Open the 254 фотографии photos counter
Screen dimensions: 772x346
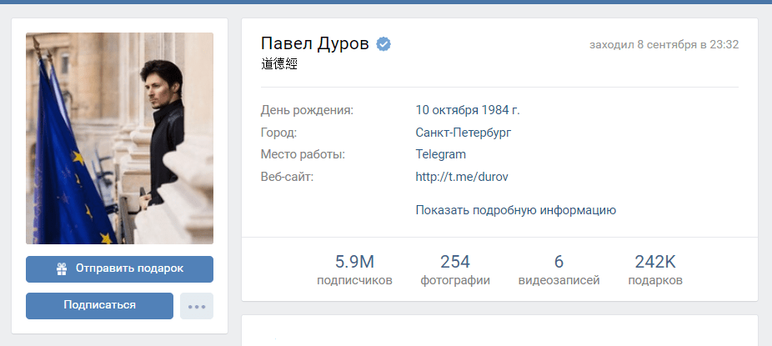pyautogui.click(x=455, y=269)
